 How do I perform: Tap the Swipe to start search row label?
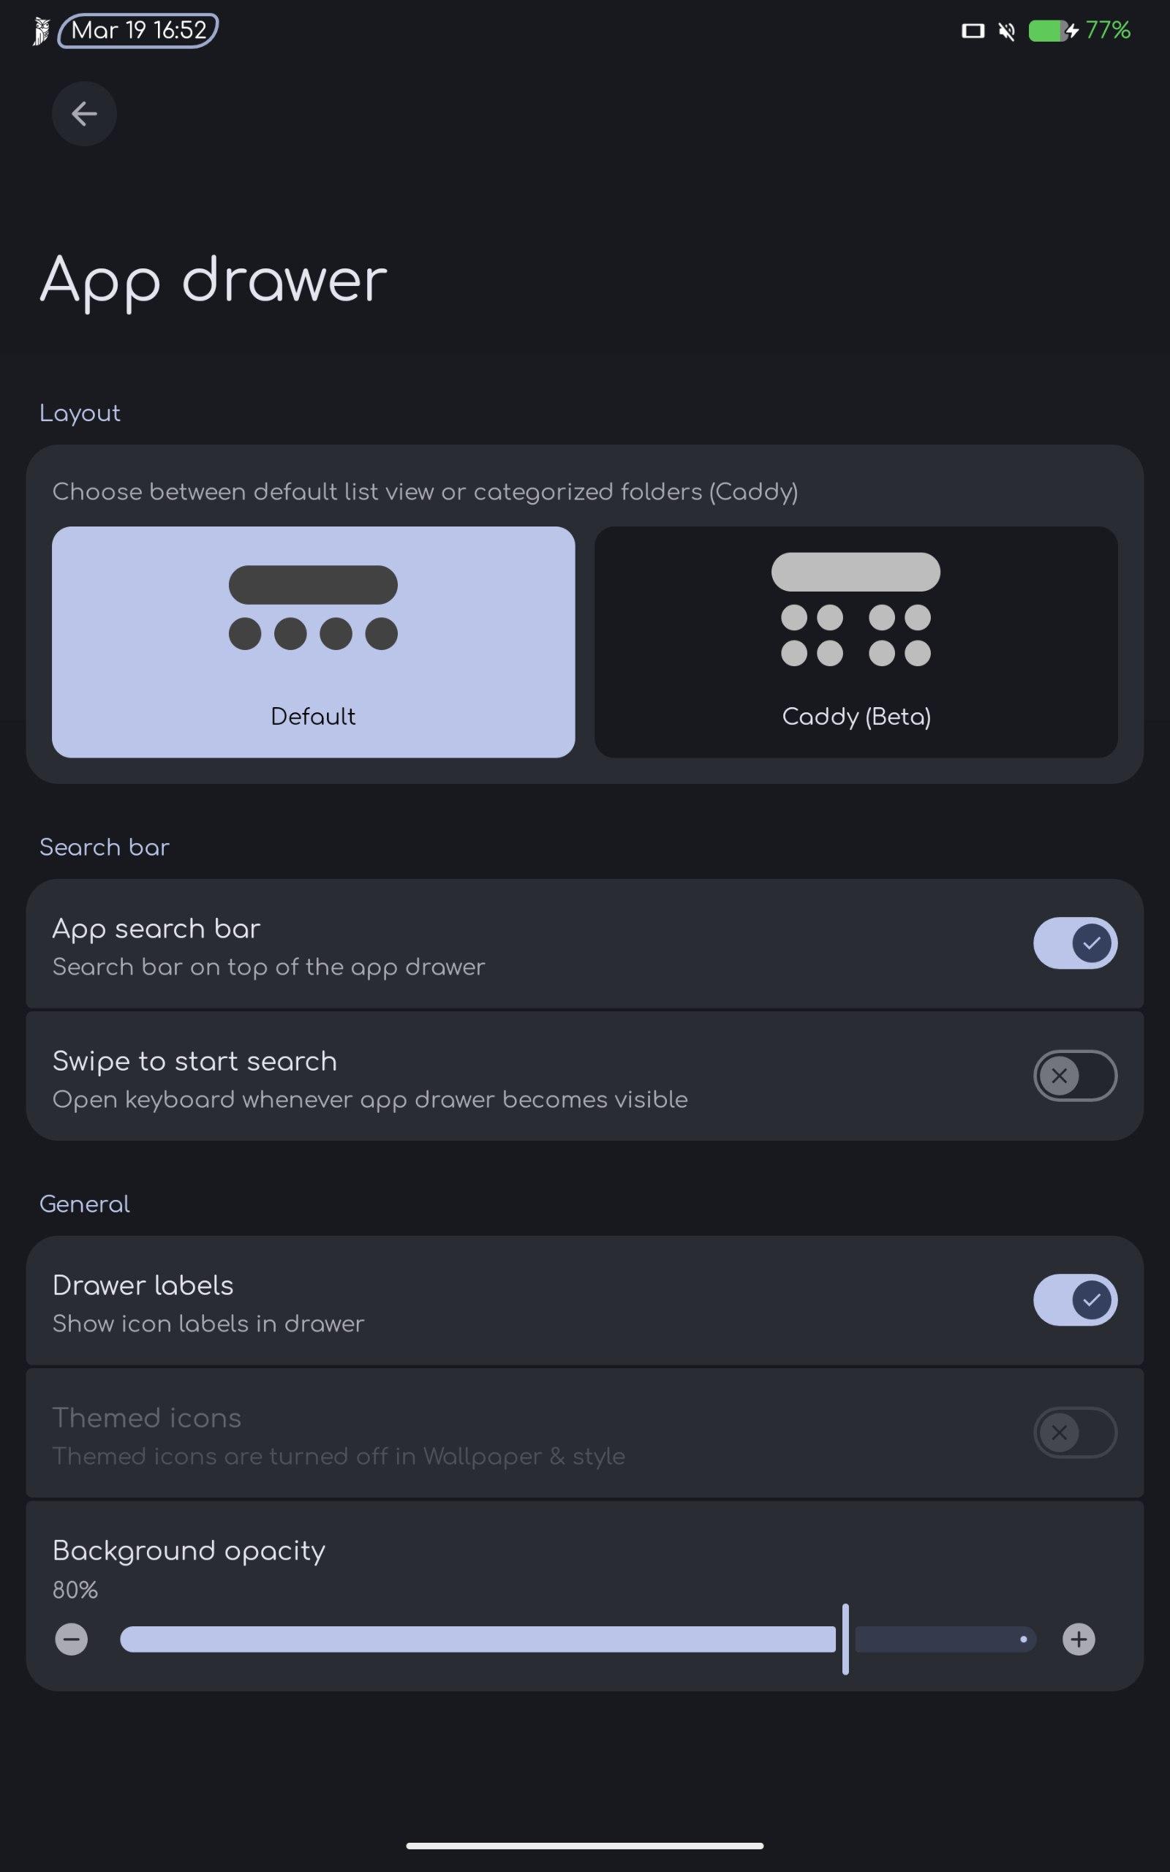pos(195,1061)
